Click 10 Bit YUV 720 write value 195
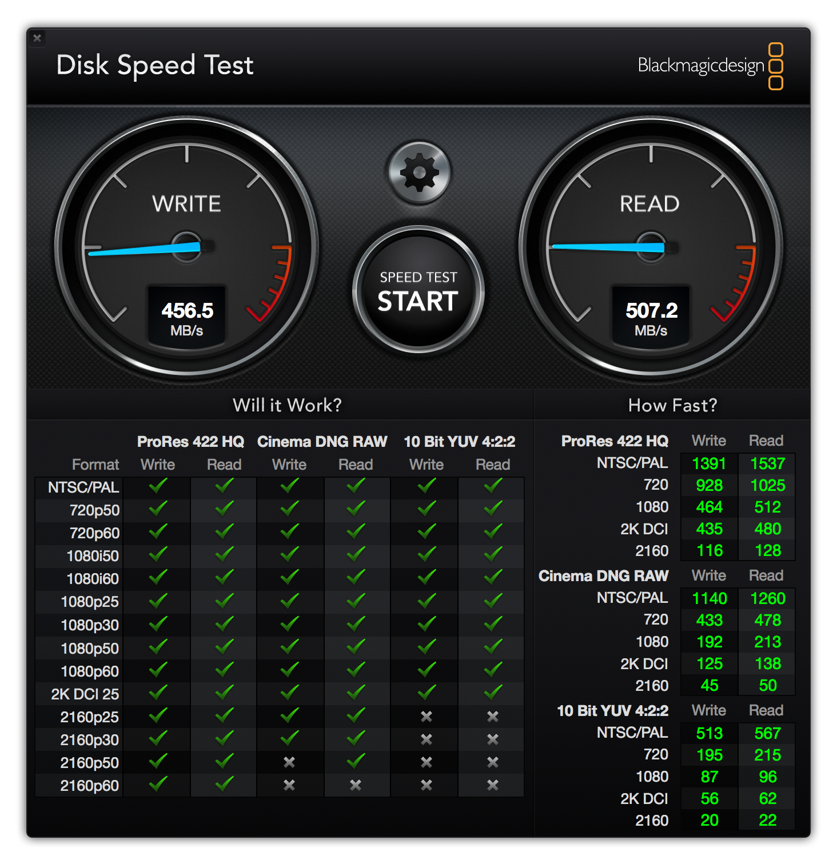The width and height of the screenshot is (837, 864). (710, 755)
